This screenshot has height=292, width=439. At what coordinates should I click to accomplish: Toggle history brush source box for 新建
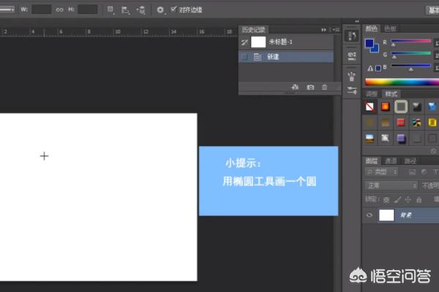(x=244, y=57)
